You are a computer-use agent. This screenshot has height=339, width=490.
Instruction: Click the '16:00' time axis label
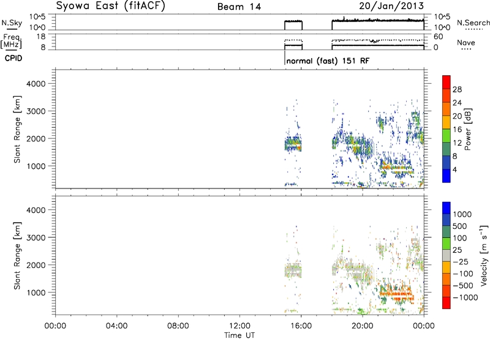click(301, 326)
